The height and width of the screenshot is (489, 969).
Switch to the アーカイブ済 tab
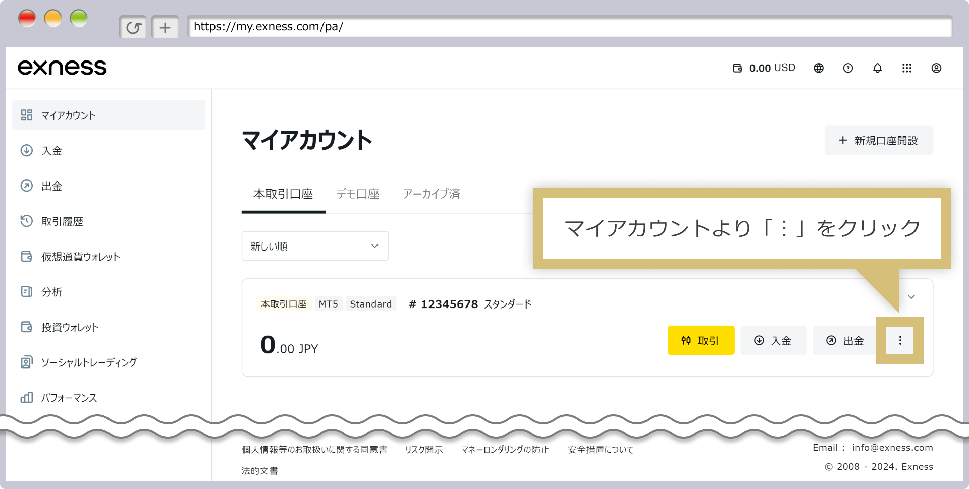pyautogui.click(x=432, y=194)
